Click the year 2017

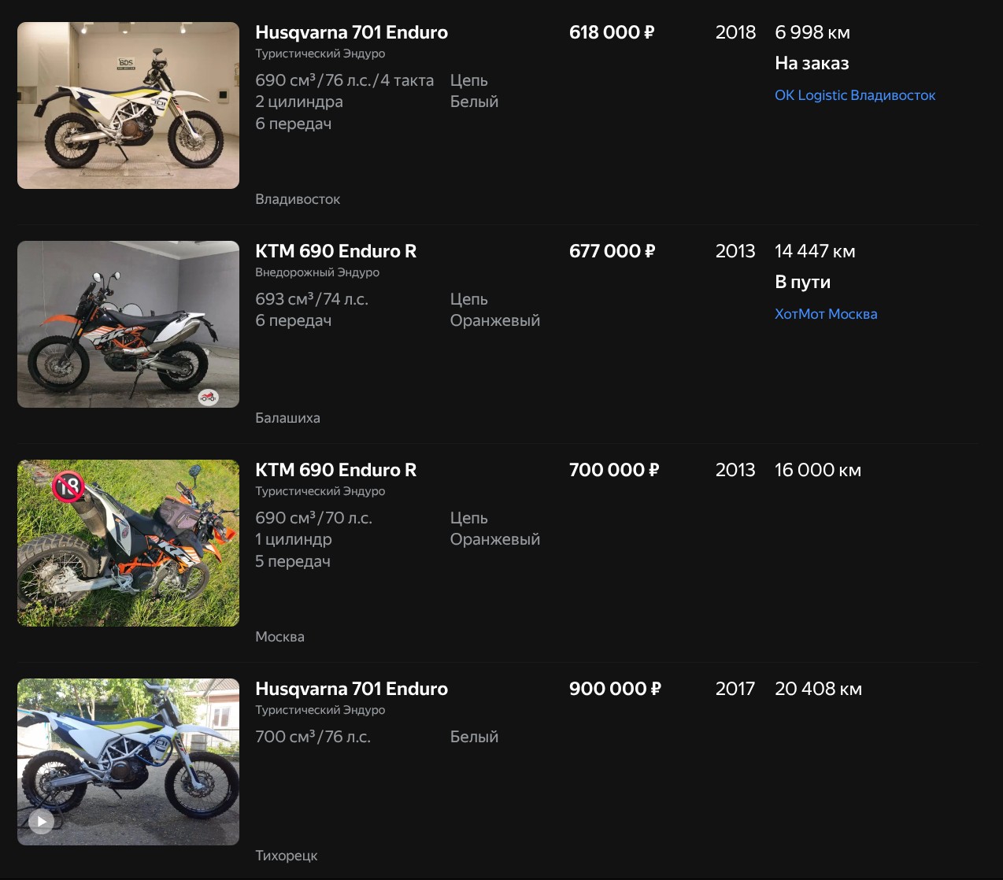click(x=735, y=689)
